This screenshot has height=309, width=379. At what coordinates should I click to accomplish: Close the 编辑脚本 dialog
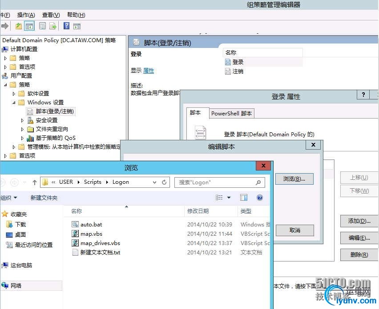[x=313, y=145]
